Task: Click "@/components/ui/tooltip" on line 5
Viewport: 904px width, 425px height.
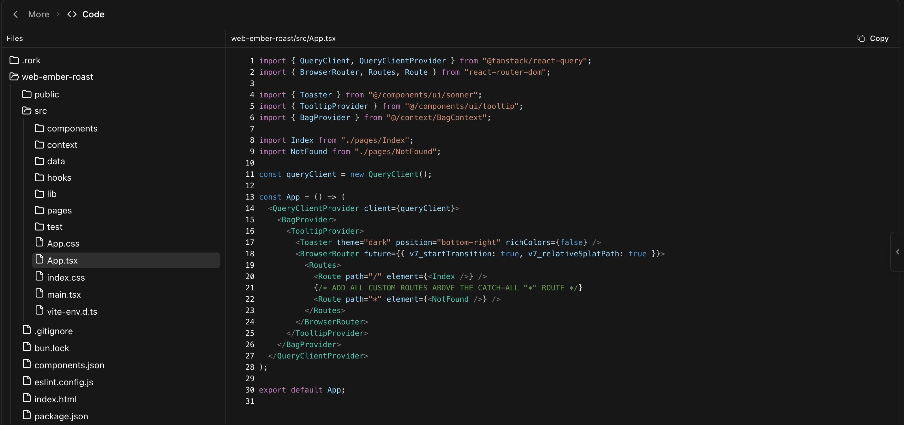Action: click(x=462, y=106)
